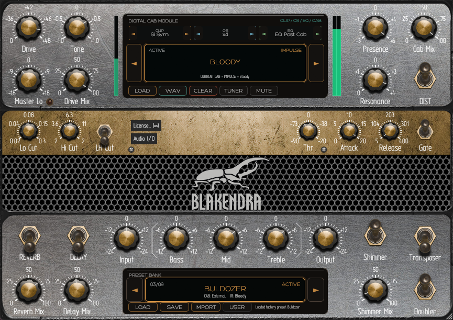Image resolution: width=453 pixels, height=320 pixels.
Task: Click the Bass knob
Action: (176, 238)
